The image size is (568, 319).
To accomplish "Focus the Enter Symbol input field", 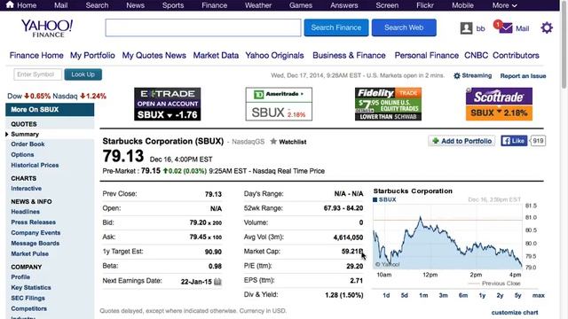I will click(x=37, y=74).
